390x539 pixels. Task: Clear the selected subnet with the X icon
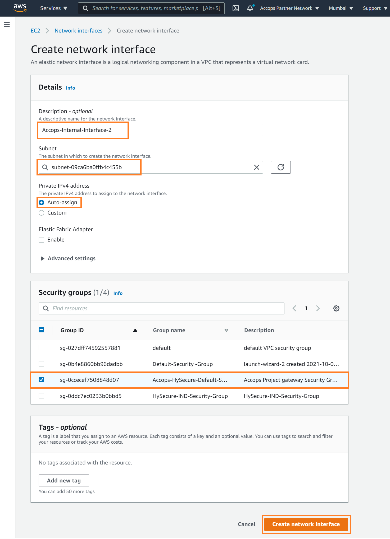(256, 167)
